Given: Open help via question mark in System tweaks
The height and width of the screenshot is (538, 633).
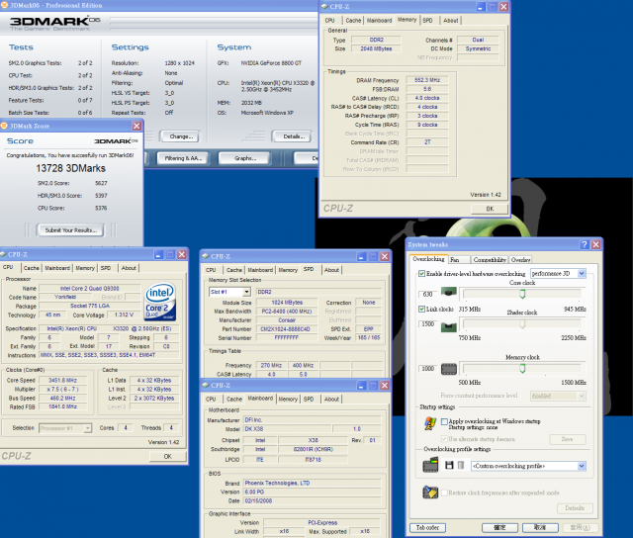Looking at the screenshot, I should (585, 244).
